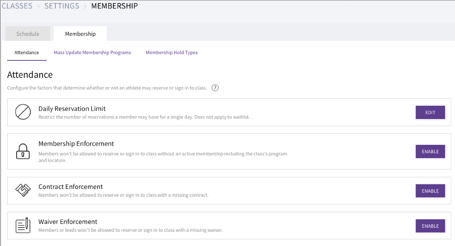455x246 pixels.
Task: Click the Waiver Enforcement title text
Action: pos(68,222)
